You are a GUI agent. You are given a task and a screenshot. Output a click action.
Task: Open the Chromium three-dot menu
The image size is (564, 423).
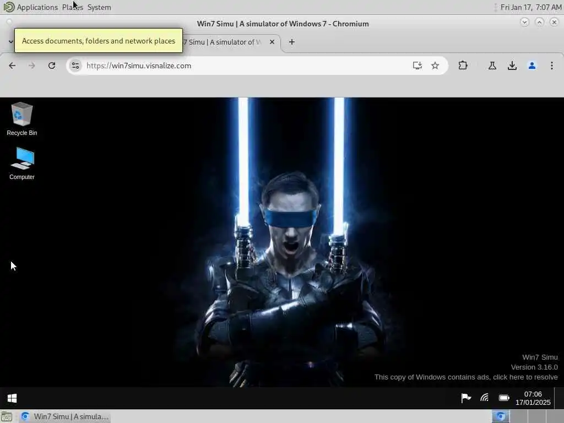pos(552,66)
